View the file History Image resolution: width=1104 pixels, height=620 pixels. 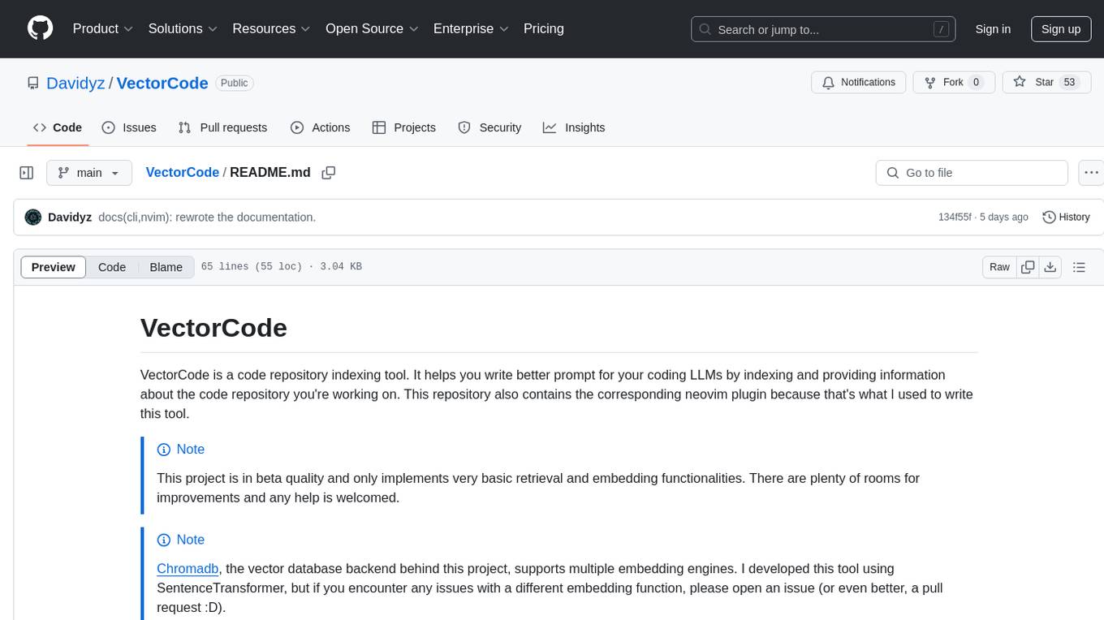coord(1066,217)
